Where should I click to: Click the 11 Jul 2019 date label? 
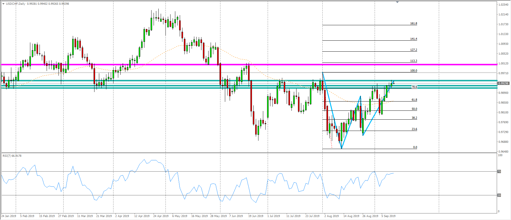[x=293, y=216]
